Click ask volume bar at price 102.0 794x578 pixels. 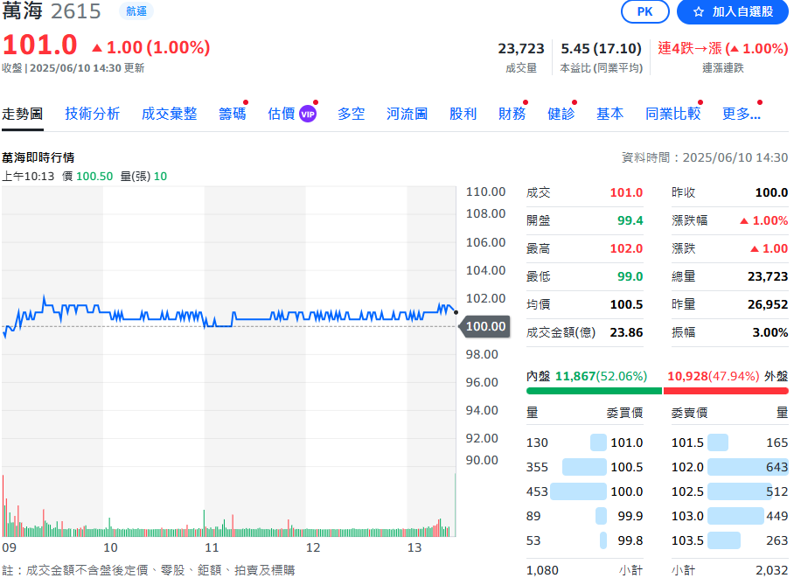tap(748, 467)
